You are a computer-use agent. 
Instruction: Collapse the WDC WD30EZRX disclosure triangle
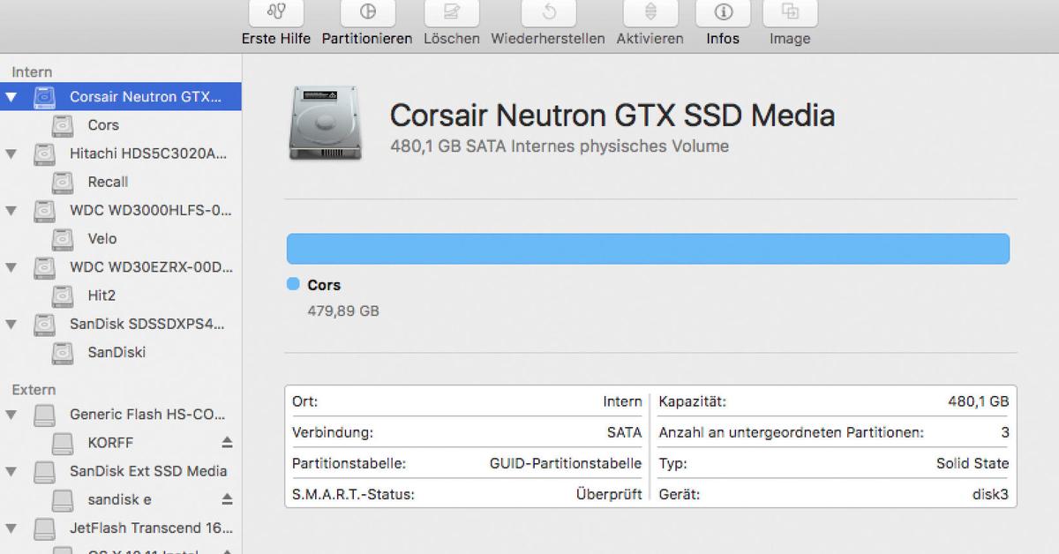[11, 266]
